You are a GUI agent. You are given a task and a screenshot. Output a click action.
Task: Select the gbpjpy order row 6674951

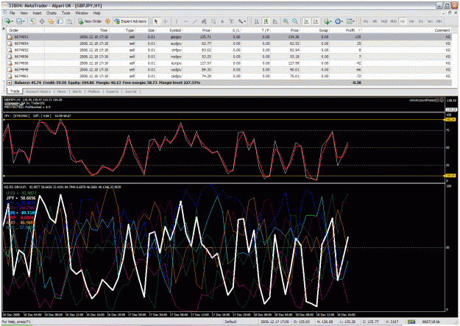click(229, 37)
